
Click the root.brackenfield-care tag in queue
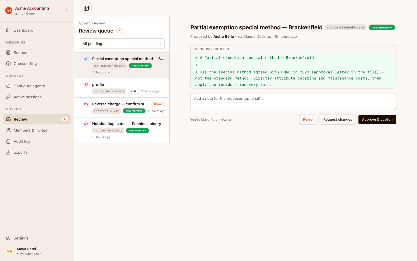(x=109, y=66)
